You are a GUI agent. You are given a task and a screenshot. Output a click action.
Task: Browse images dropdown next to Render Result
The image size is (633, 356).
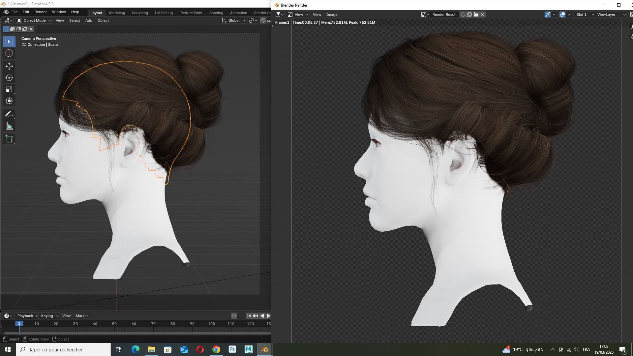(425, 15)
